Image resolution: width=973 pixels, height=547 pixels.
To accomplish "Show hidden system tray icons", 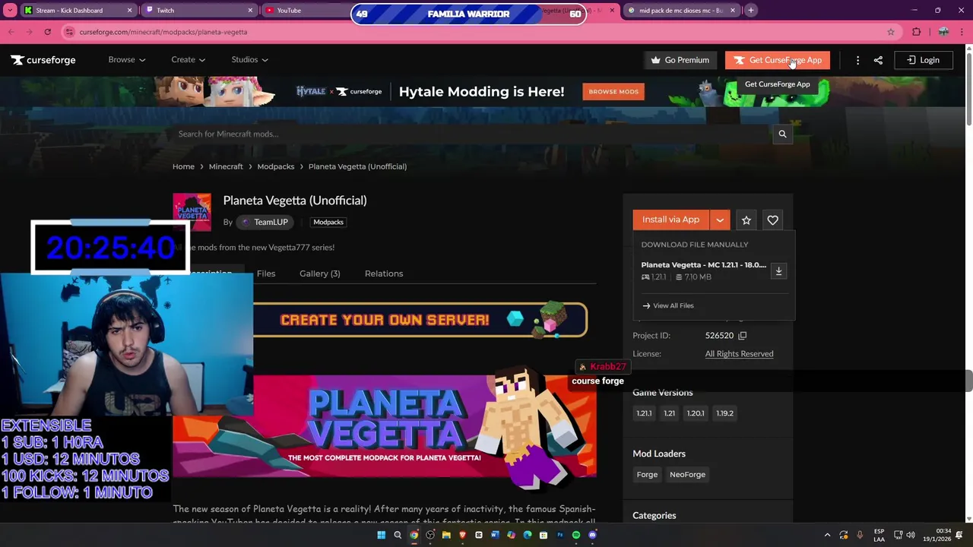I will (828, 535).
